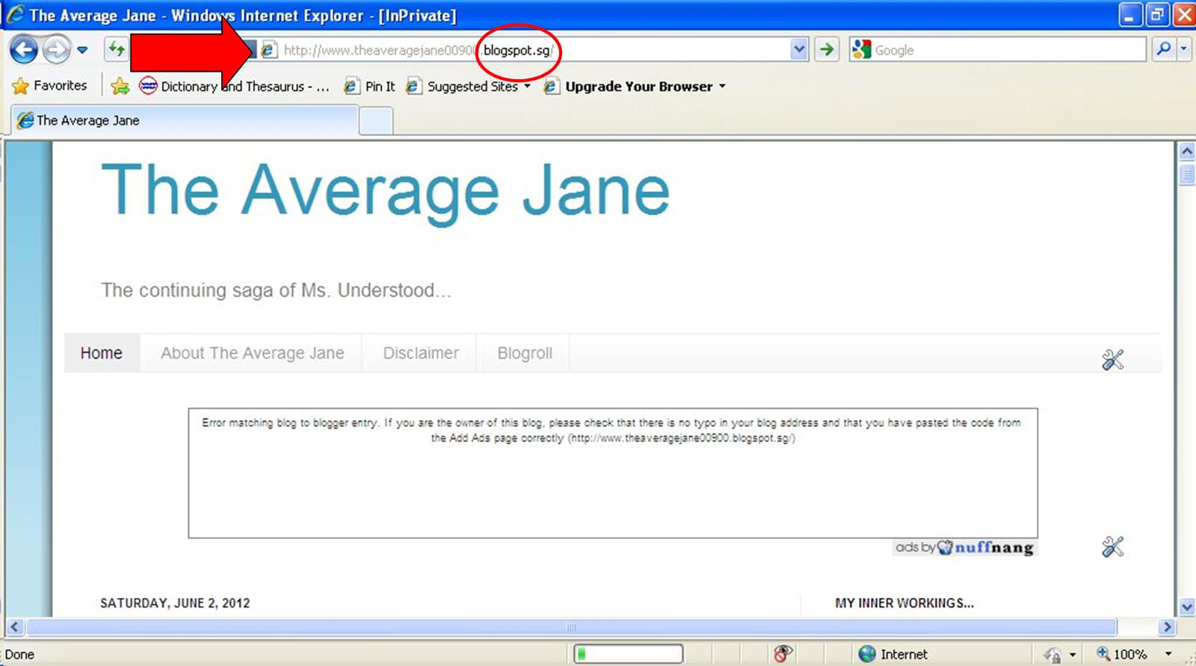Click the nuffnang error message text

pos(611,431)
